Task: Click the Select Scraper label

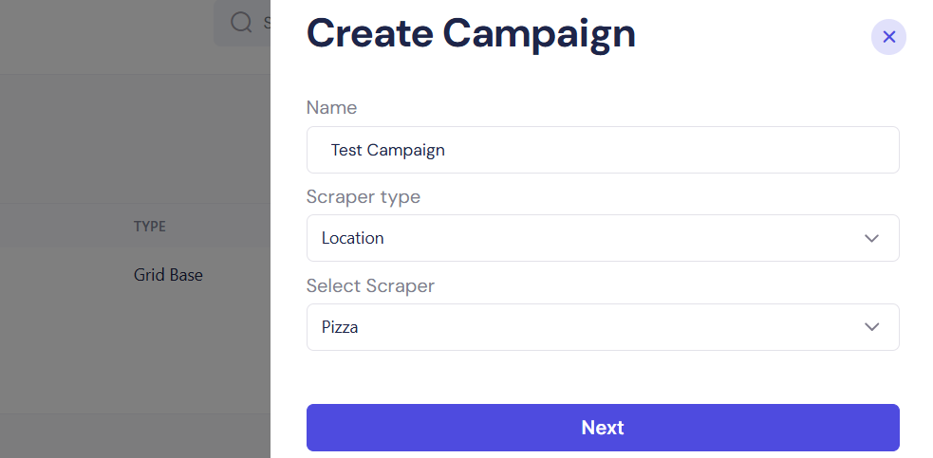Action: point(370,285)
